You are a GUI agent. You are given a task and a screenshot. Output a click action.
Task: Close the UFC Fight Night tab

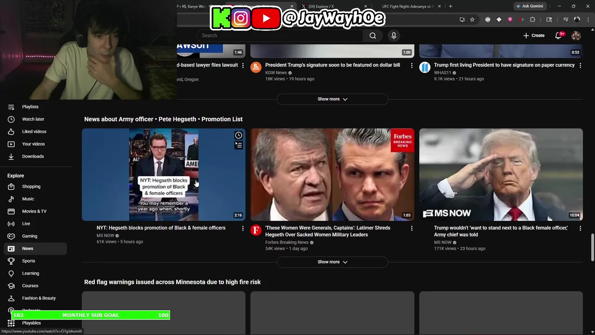tap(439, 7)
